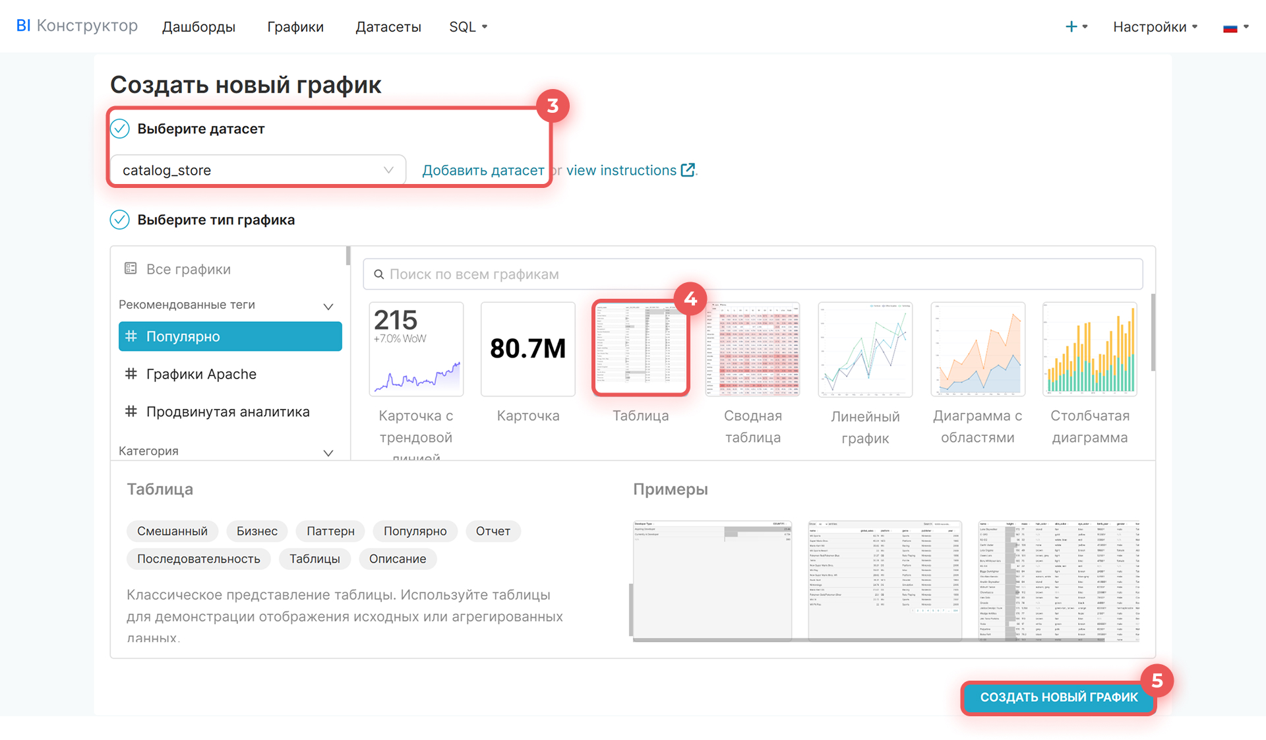The height and width of the screenshot is (740, 1266).
Task: Expand the Категория section chevron
Action: [328, 452]
